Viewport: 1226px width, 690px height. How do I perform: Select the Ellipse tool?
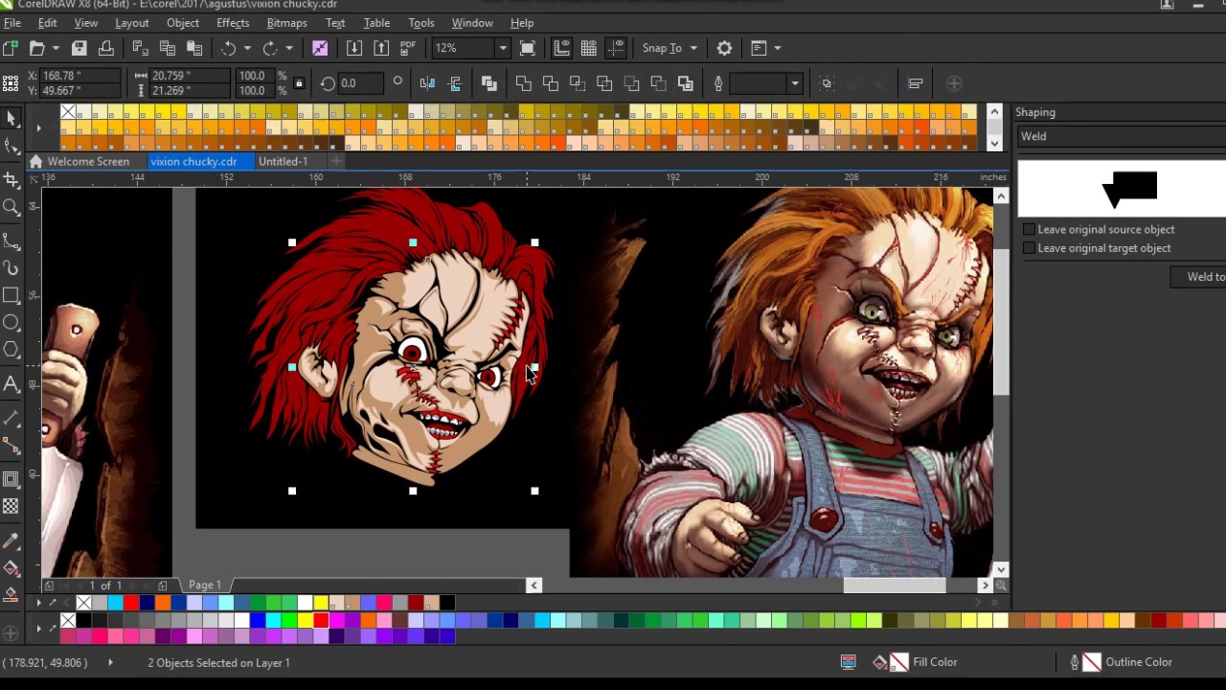tap(11, 323)
